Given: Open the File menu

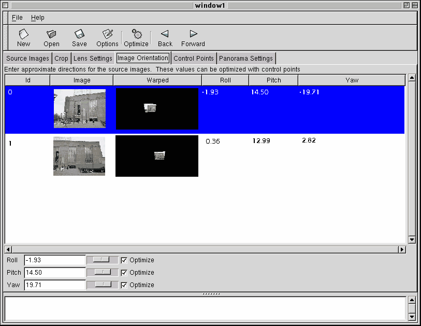Looking at the screenshot, I should [17, 17].
